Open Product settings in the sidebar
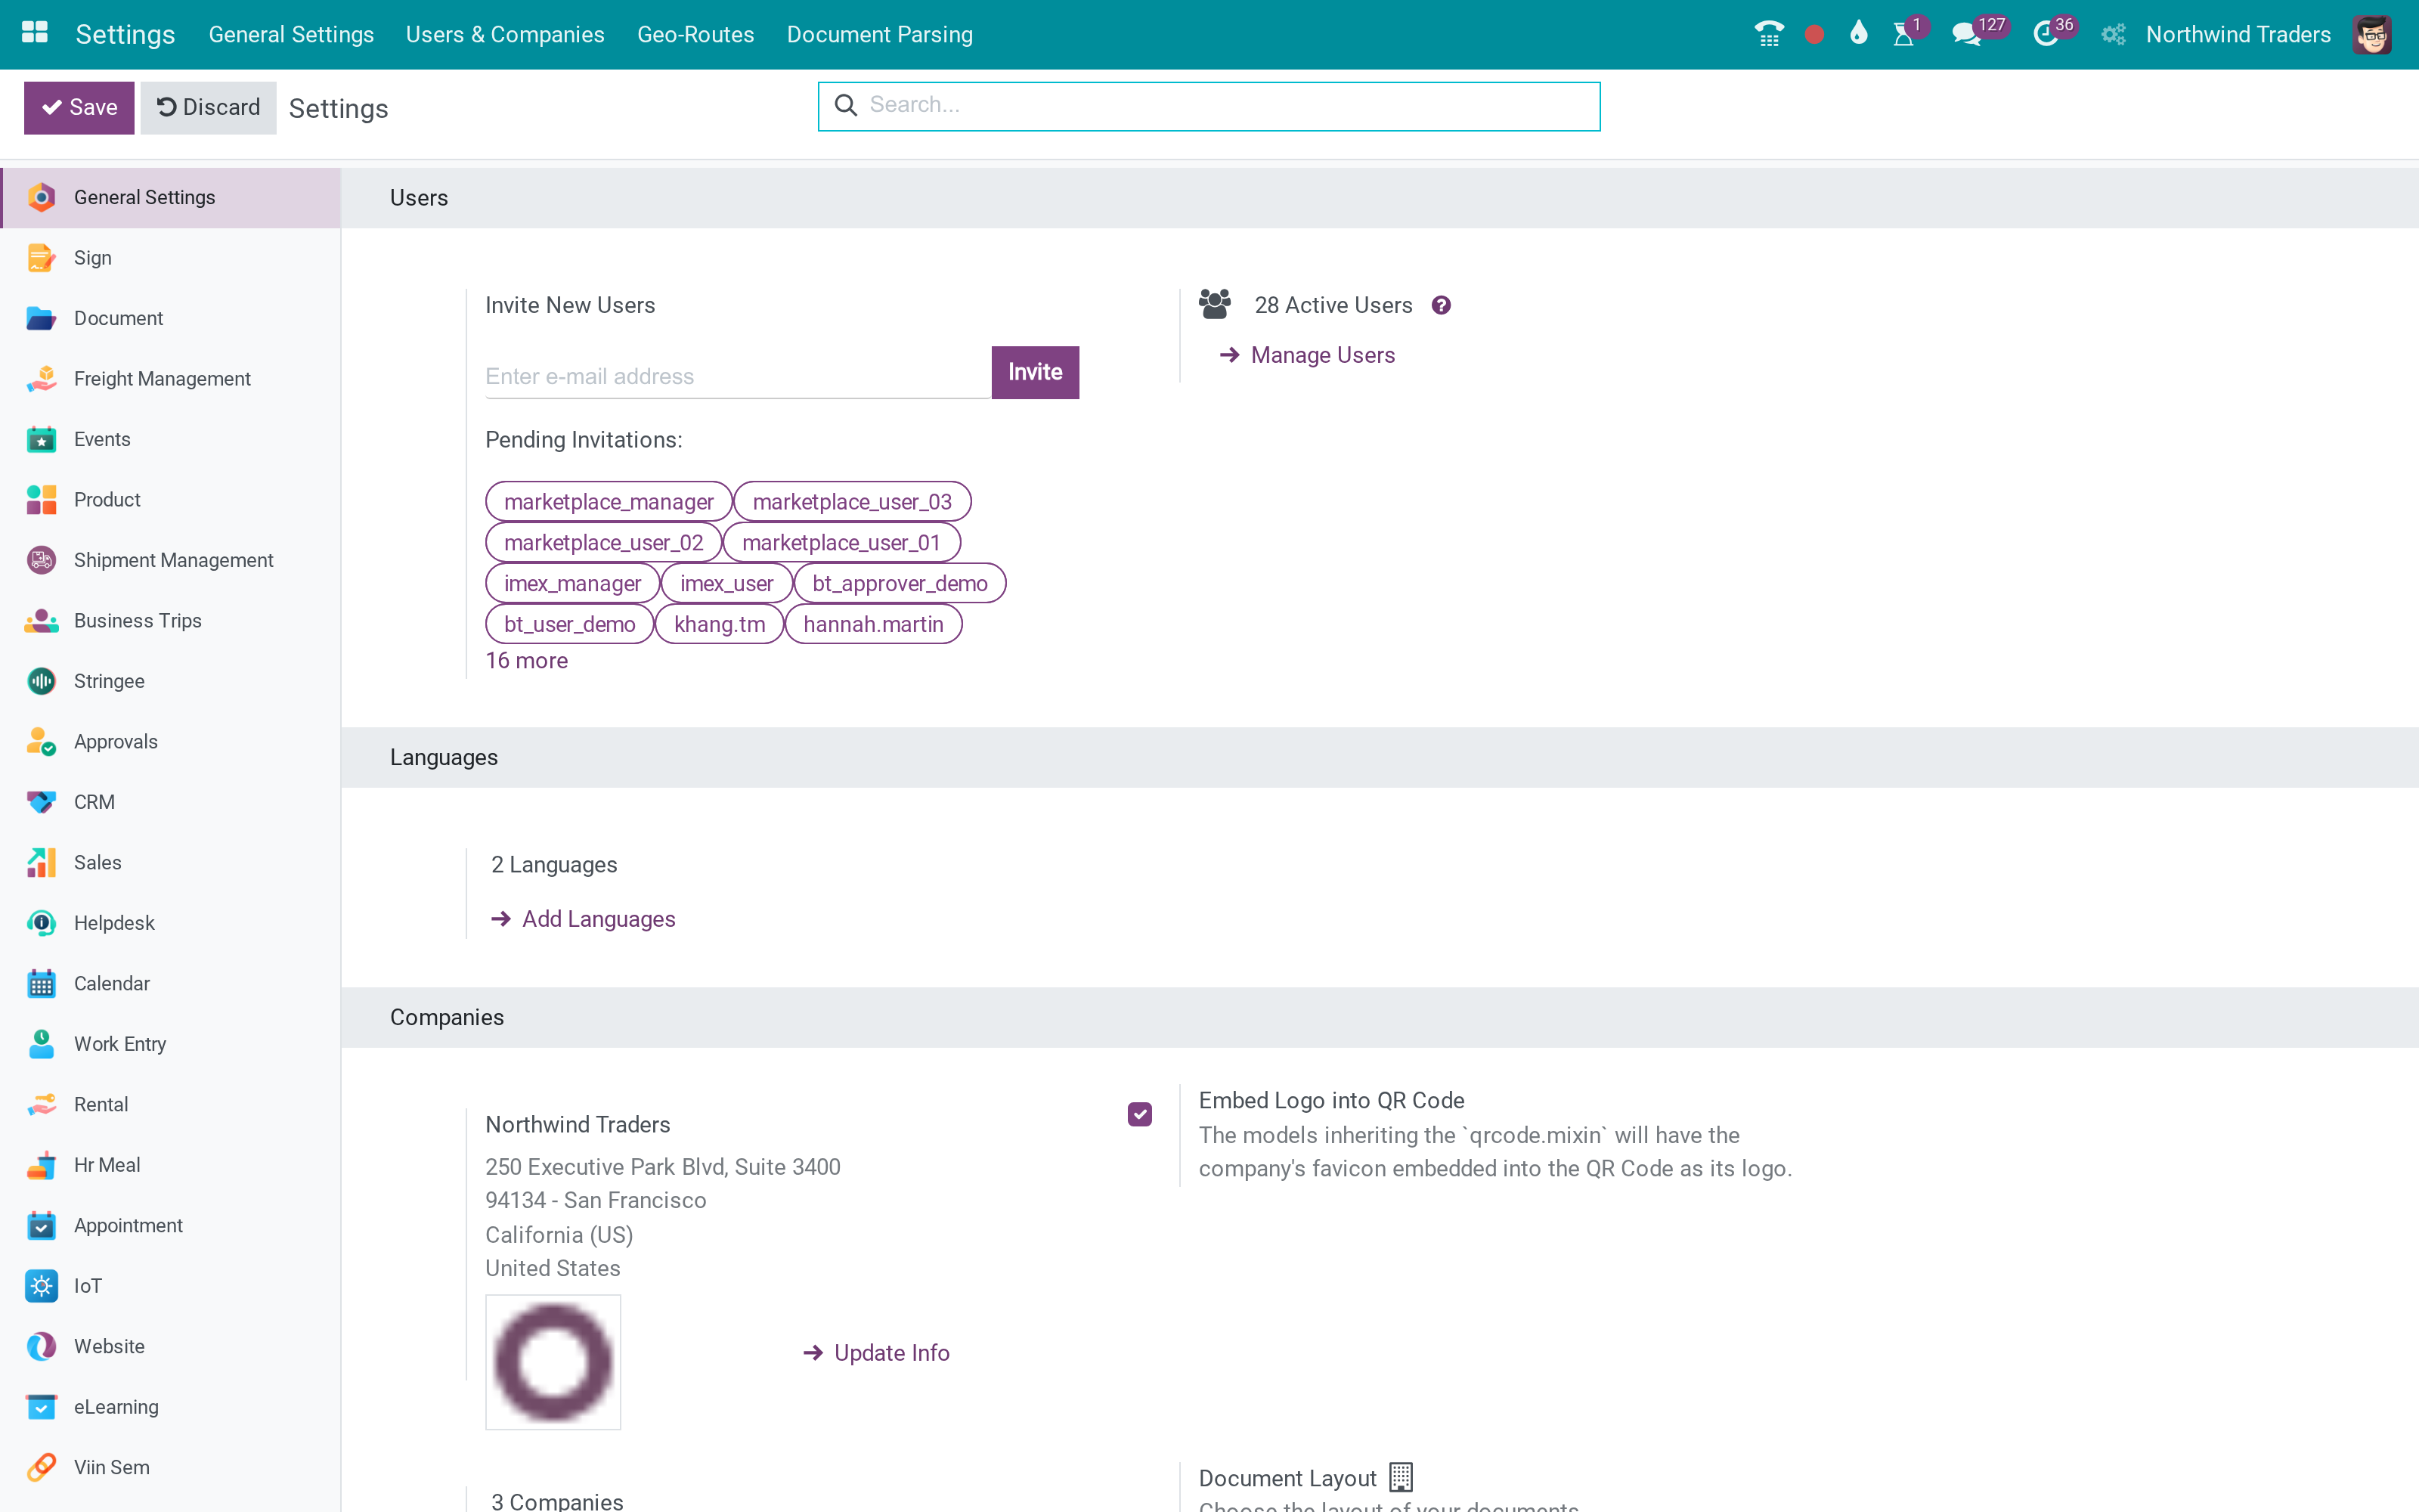Image resolution: width=2419 pixels, height=1512 pixels. 170,500
